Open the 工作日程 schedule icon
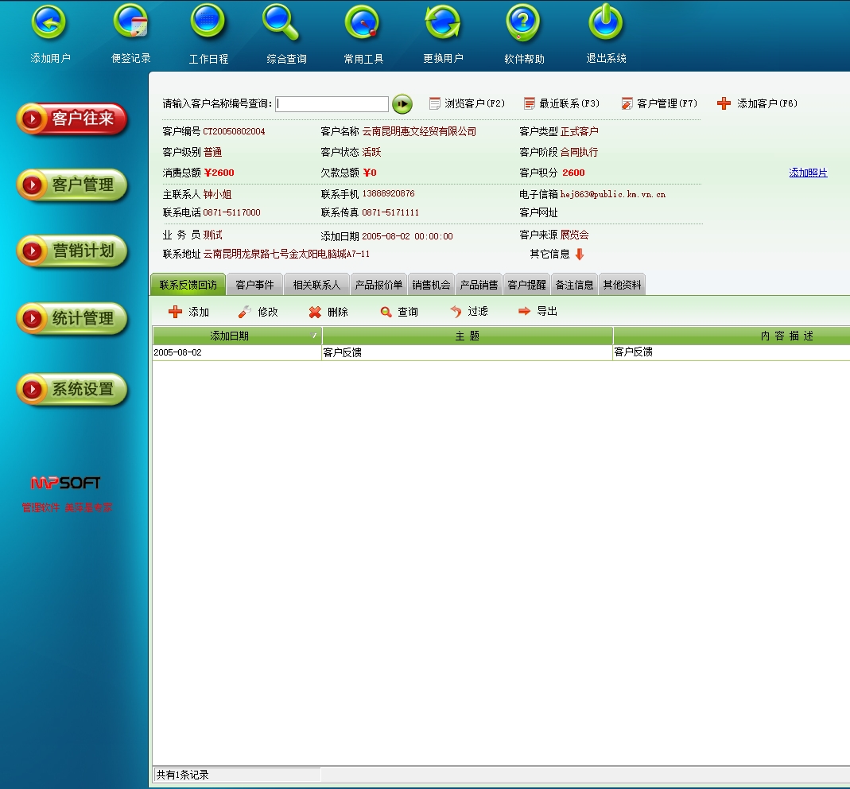Viewport: 850px width, 789px height. pyautogui.click(x=208, y=24)
